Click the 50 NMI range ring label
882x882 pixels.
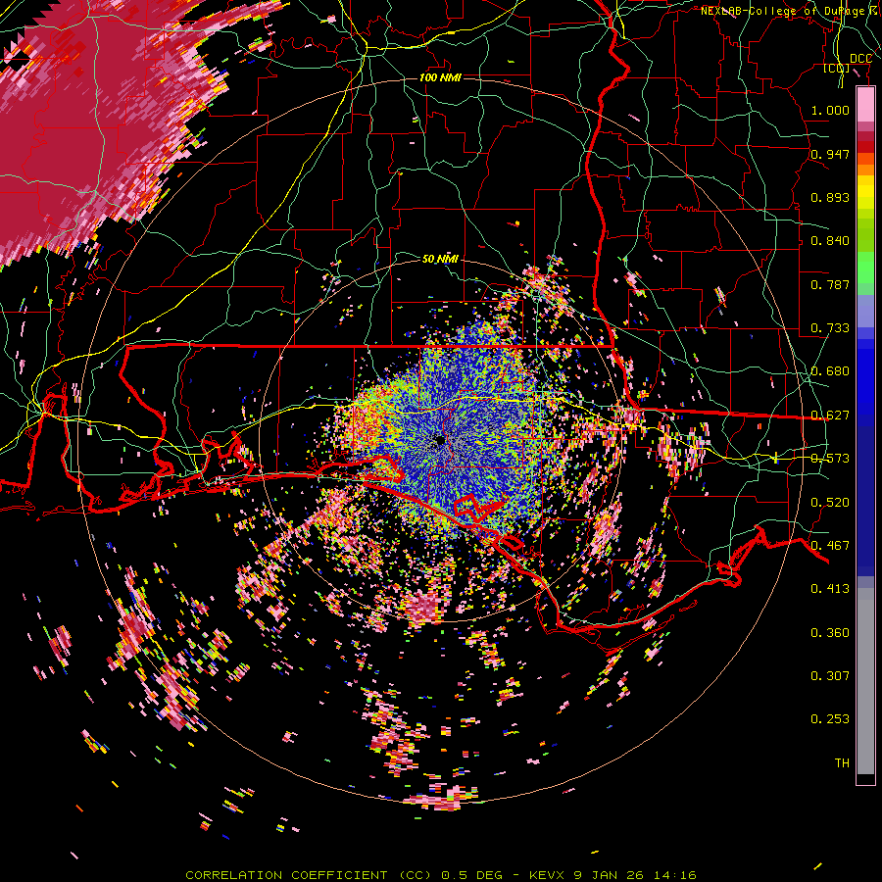(x=440, y=259)
